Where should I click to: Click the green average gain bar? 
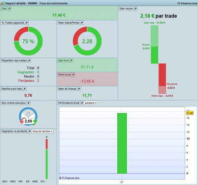coord(154,55)
